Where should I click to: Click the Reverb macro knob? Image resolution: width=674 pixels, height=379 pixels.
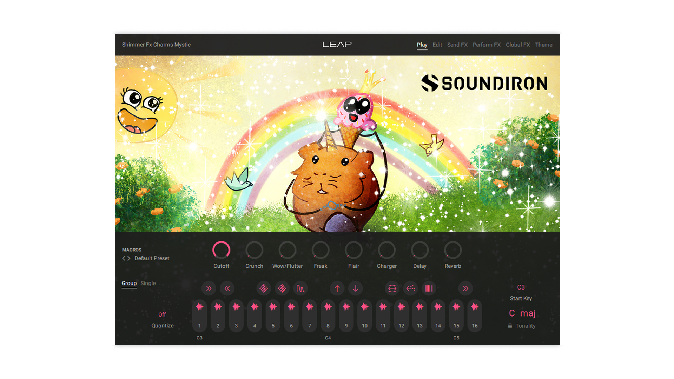click(x=453, y=250)
